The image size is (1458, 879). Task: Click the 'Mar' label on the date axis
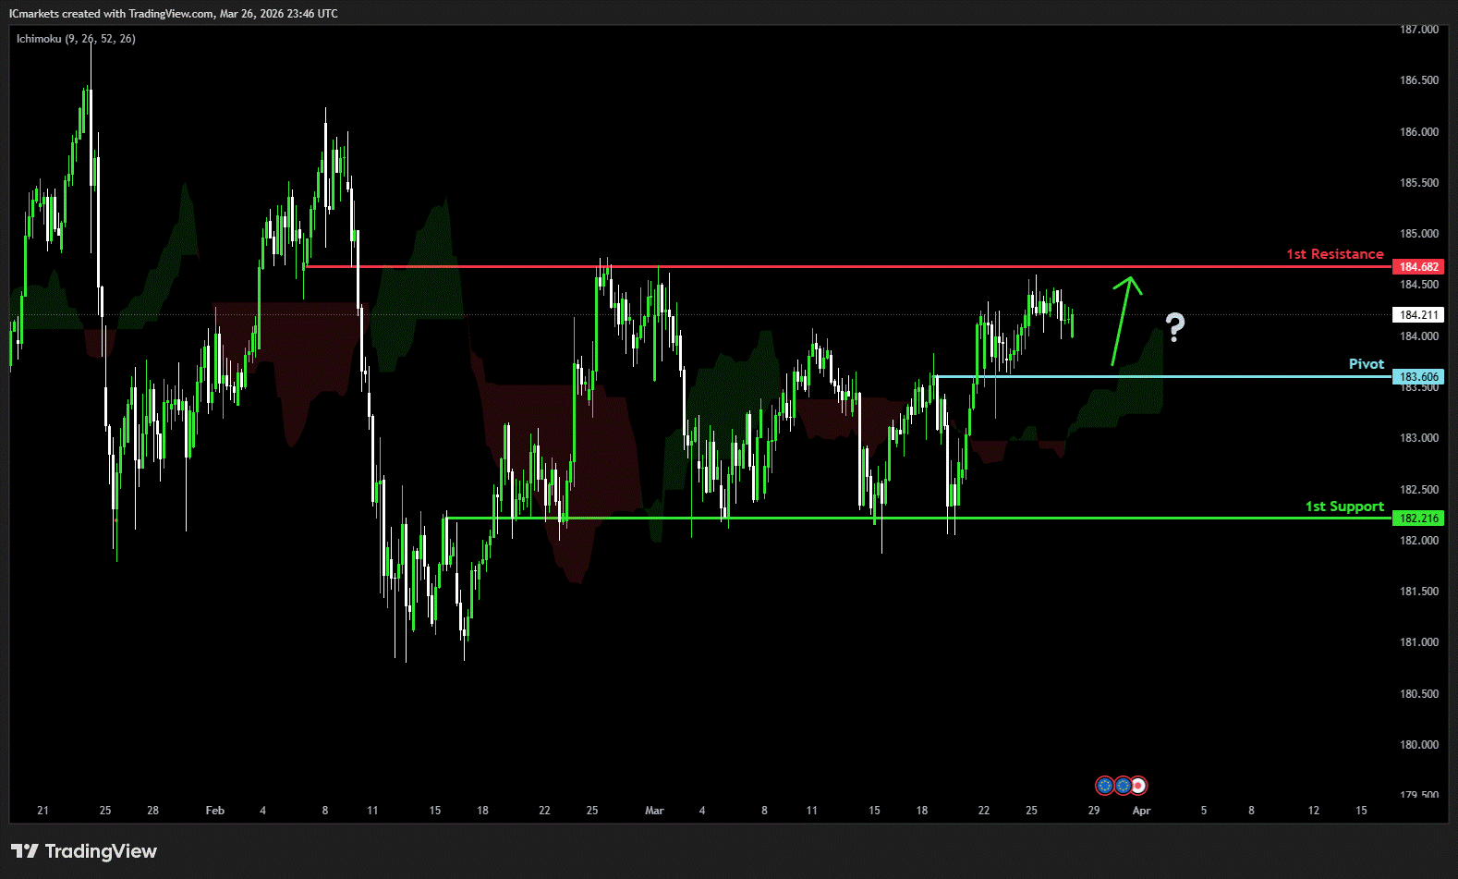(x=654, y=811)
